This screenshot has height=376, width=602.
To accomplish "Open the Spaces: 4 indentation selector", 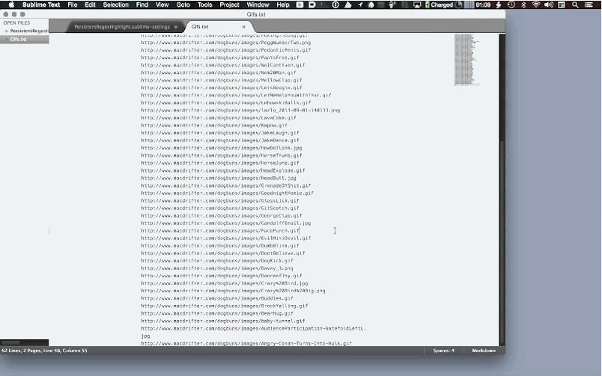I will coord(443,351).
